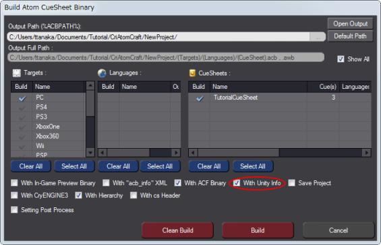Select the Xbox360 target row name
The image size is (381, 245).
[47, 137]
